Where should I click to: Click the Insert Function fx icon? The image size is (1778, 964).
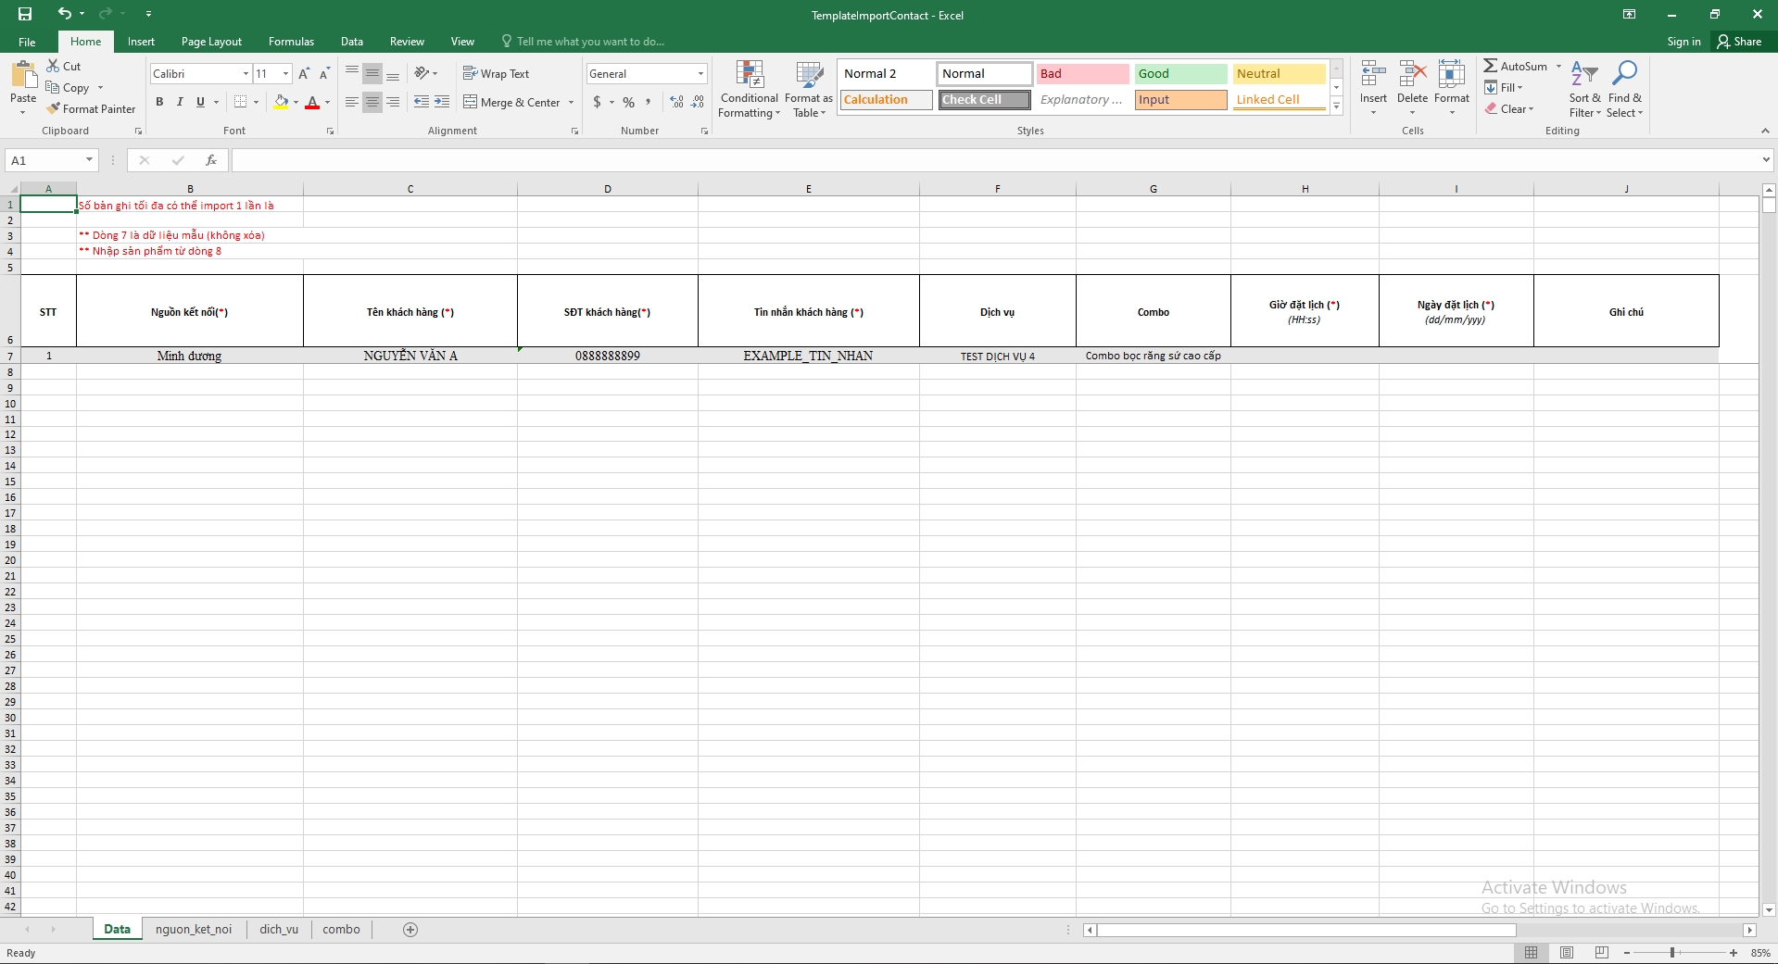pyautogui.click(x=211, y=160)
